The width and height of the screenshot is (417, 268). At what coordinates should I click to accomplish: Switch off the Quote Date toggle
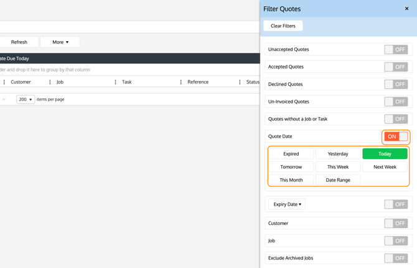pos(396,136)
